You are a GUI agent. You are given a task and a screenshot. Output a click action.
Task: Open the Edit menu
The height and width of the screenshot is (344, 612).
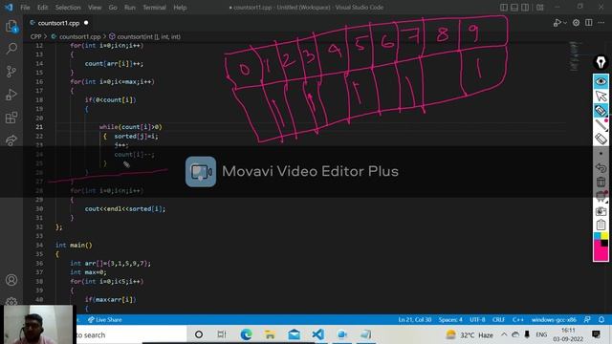click(x=42, y=8)
